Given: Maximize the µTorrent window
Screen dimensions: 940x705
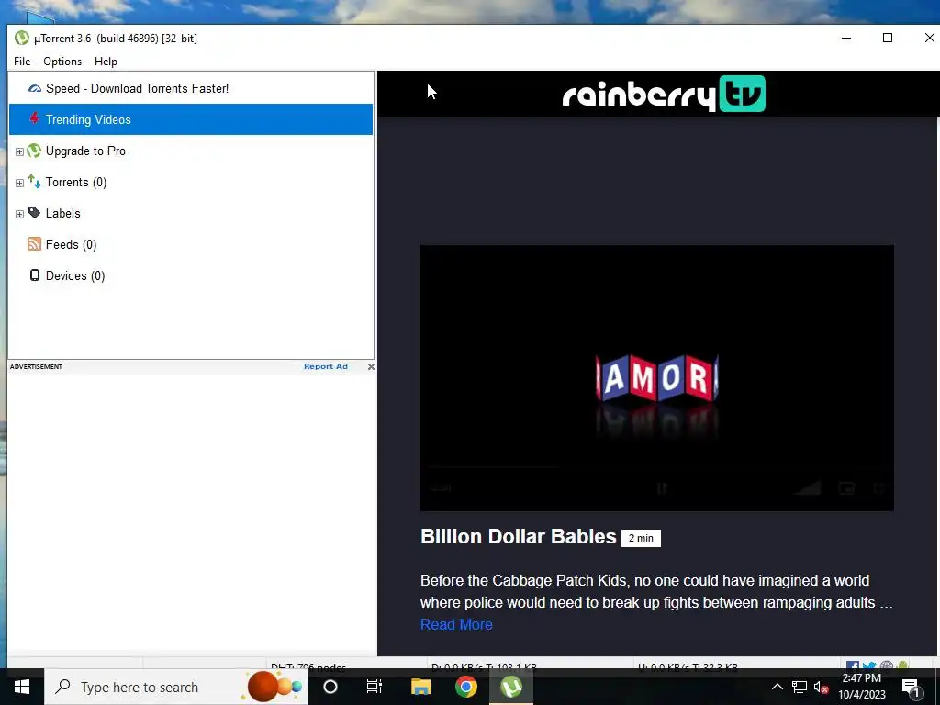Looking at the screenshot, I should [x=888, y=38].
